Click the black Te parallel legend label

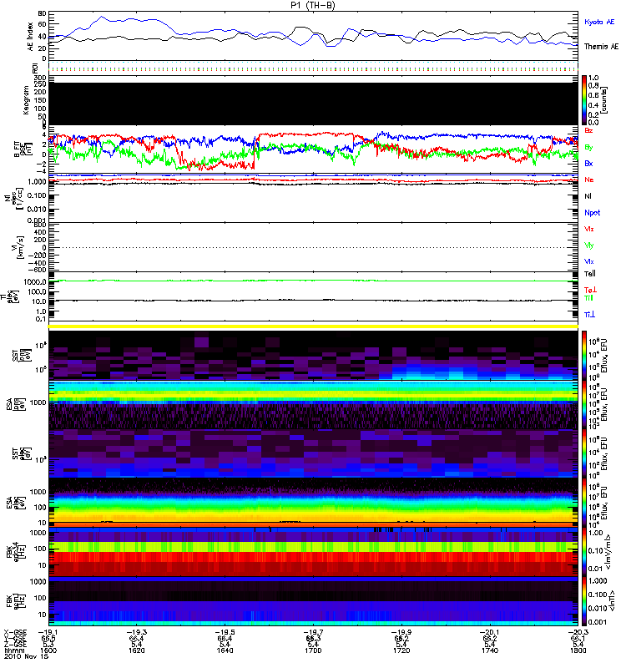[x=590, y=274]
